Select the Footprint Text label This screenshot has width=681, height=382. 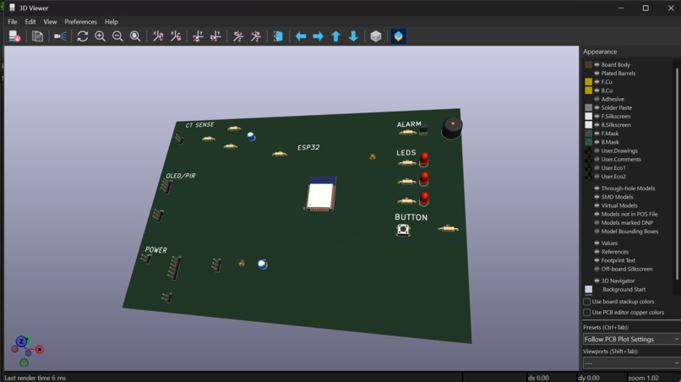[x=618, y=260]
